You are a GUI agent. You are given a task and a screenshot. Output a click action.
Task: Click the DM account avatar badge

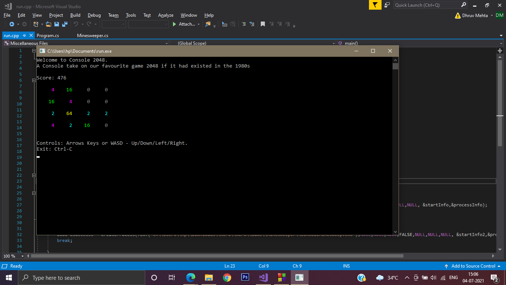tap(499, 15)
